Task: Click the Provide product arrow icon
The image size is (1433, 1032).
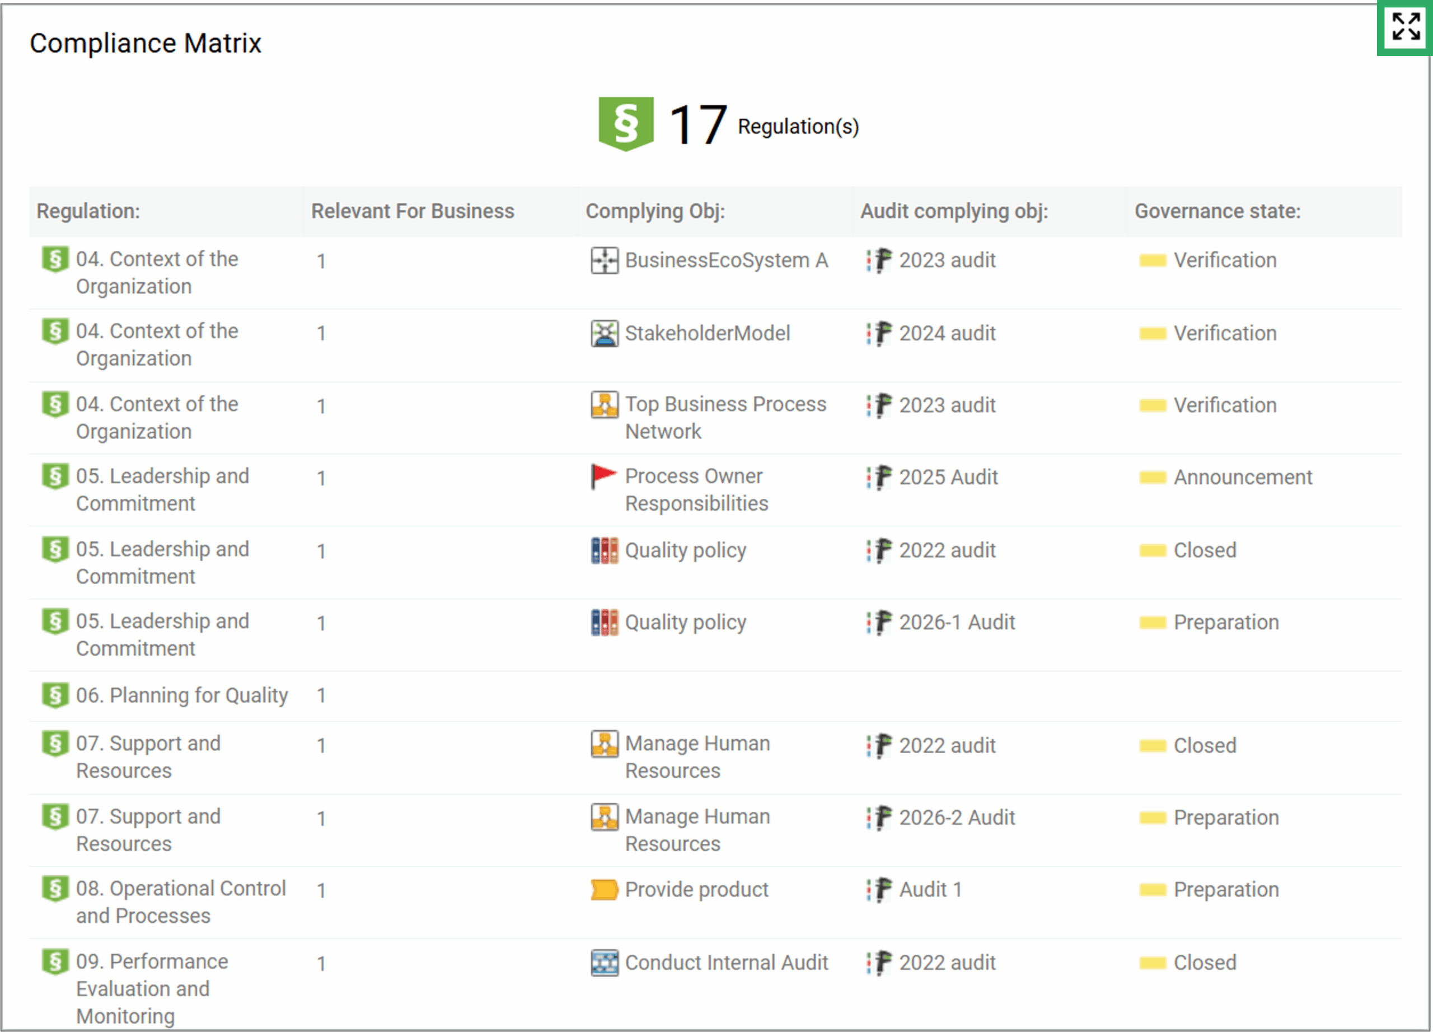Action: pos(602,890)
